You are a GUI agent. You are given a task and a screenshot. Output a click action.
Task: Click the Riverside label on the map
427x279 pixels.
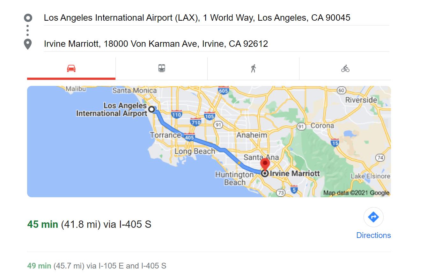(361, 100)
